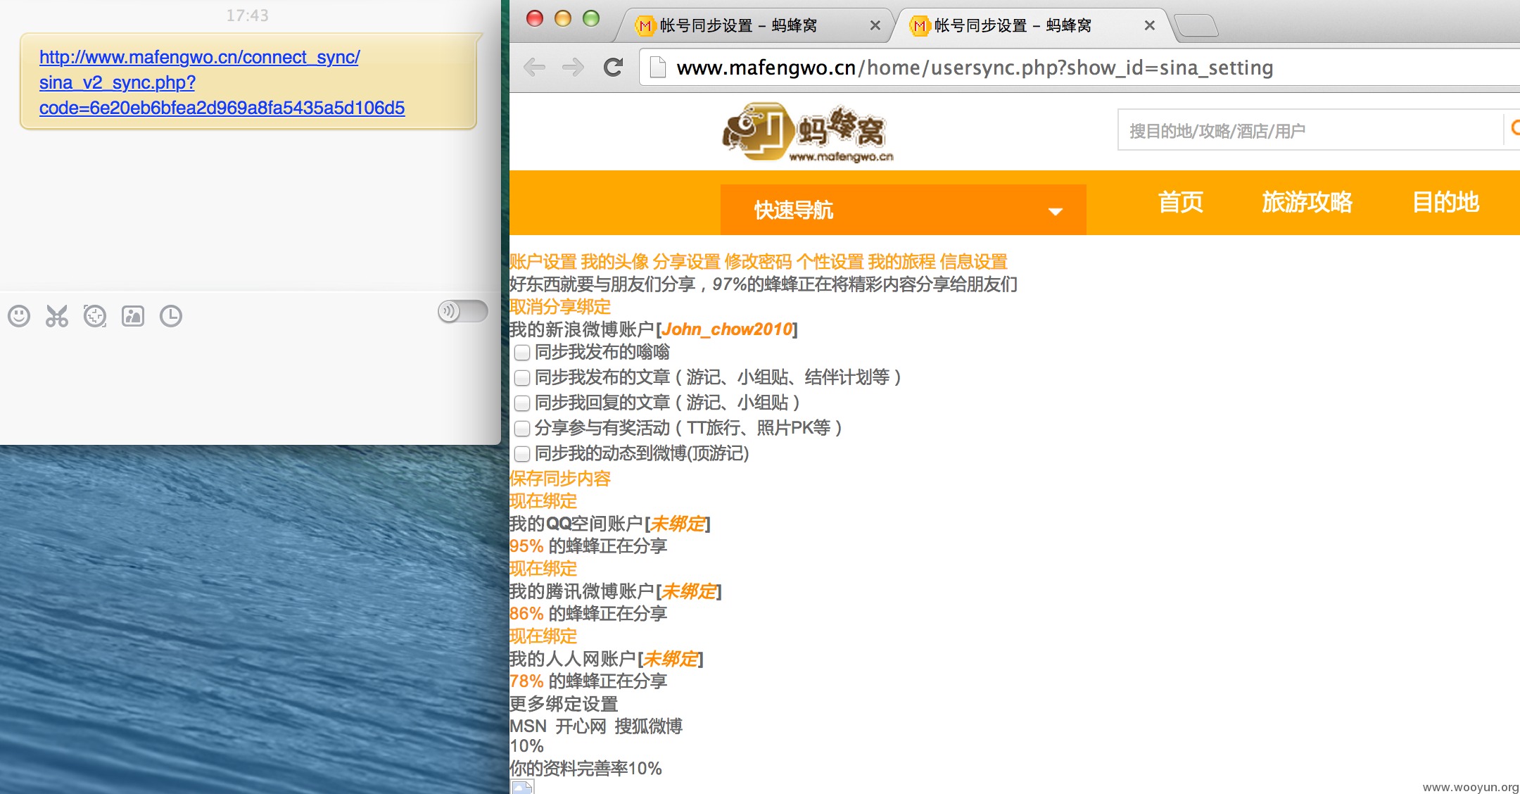Click 更多绑定设置 heading
The height and width of the screenshot is (794, 1520).
(x=564, y=704)
